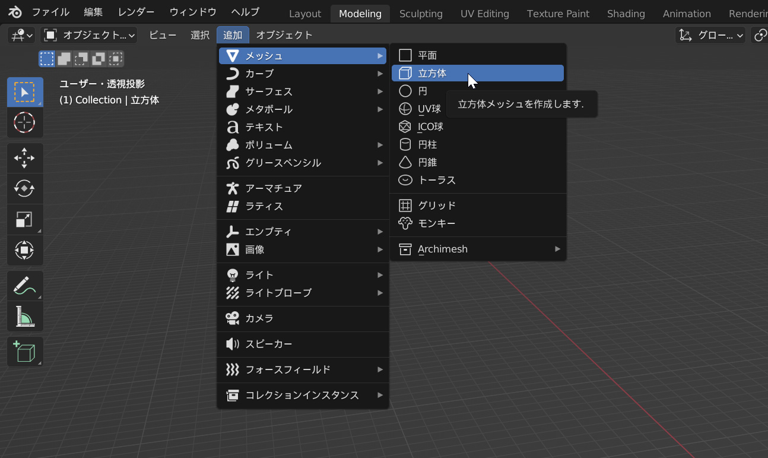Select the Move tool in toolbar
The height and width of the screenshot is (458, 768).
coord(24,158)
